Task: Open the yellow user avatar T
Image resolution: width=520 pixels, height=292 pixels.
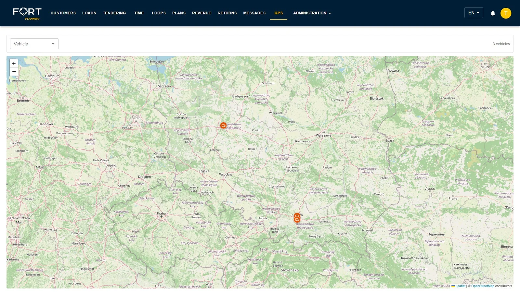Action: tap(506, 13)
